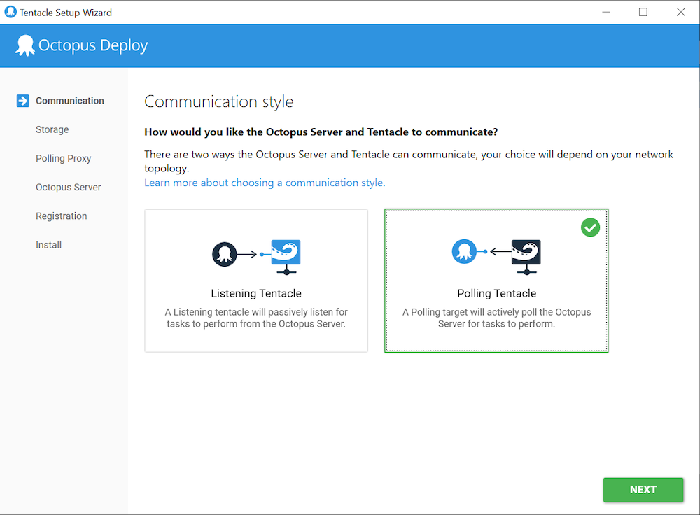Select the Listening Tentacle option title
This screenshot has width=700, height=515.
pyautogui.click(x=256, y=293)
